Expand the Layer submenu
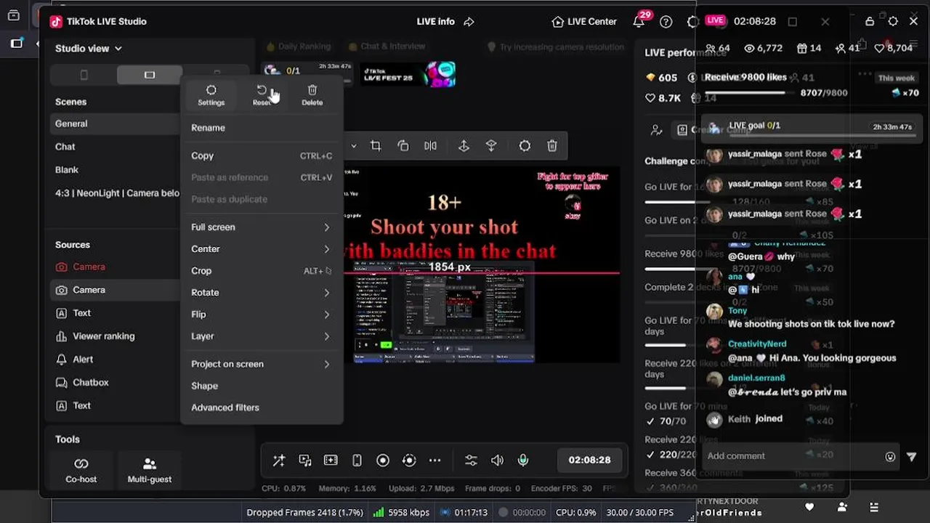 (x=262, y=336)
